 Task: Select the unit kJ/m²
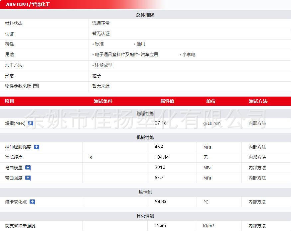[209, 226]
